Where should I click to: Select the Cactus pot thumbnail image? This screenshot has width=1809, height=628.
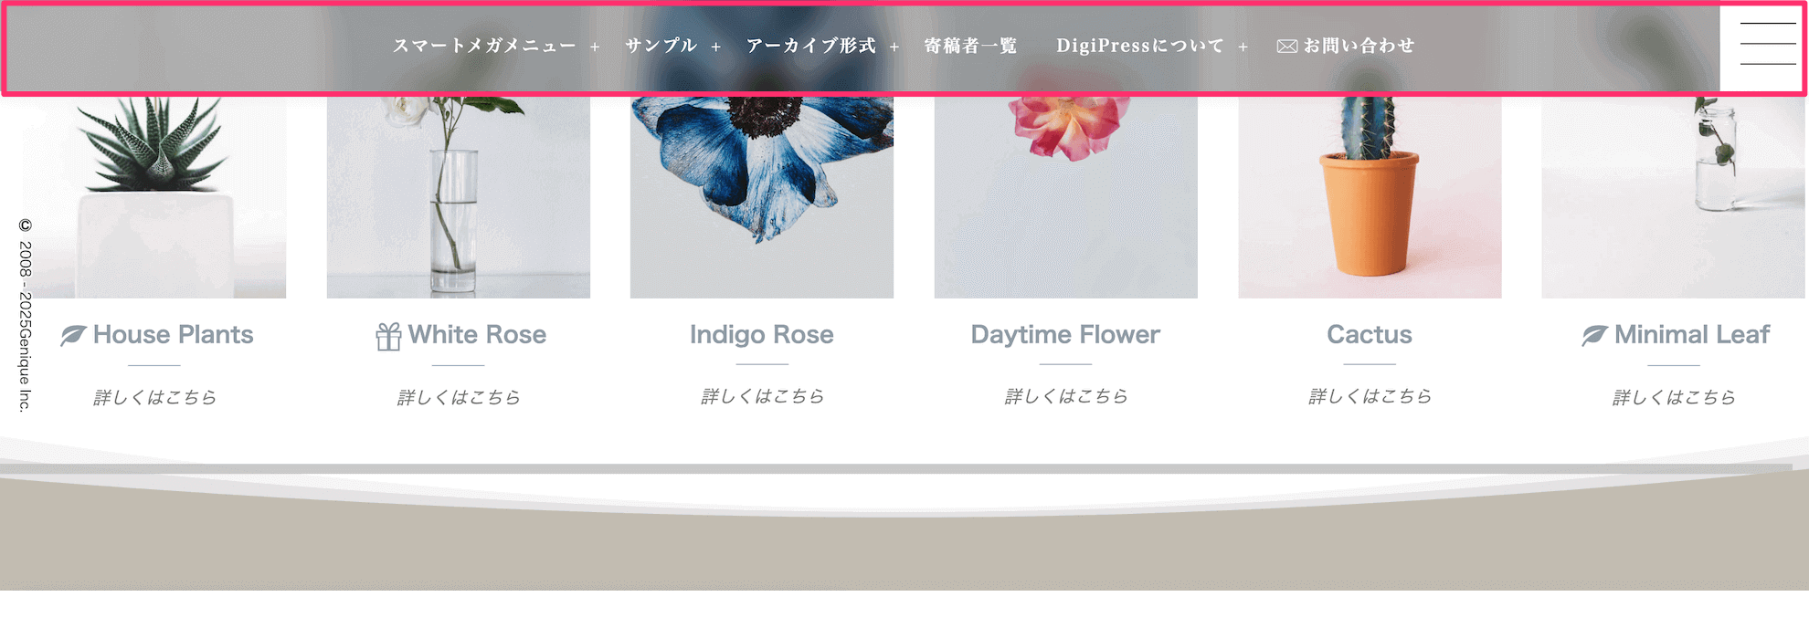coord(1370,197)
